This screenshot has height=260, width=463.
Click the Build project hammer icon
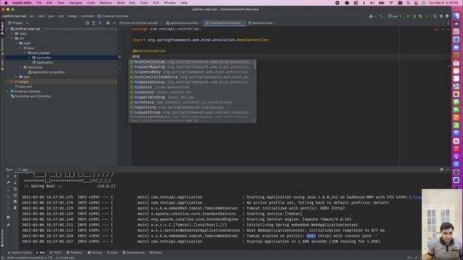(x=381, y=16)
